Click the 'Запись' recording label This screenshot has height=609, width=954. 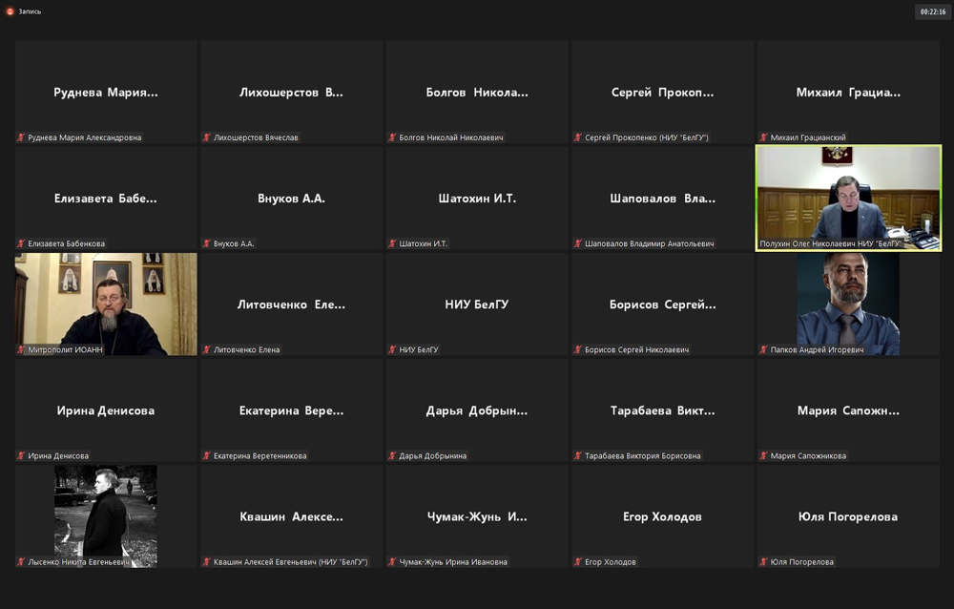tap(30, 11)
